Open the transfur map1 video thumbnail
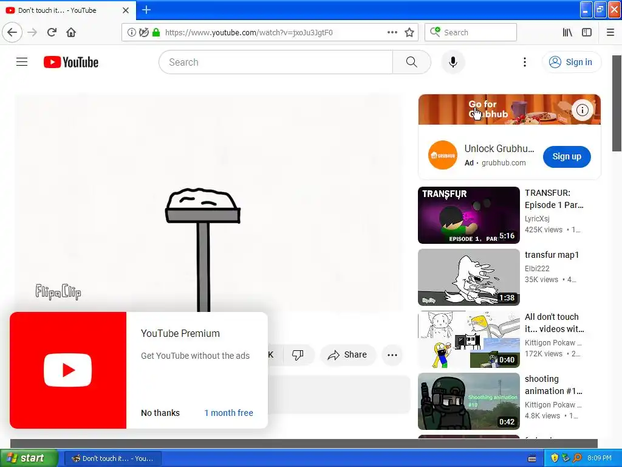Screen dimensions: 622x467 click(468, 277)
